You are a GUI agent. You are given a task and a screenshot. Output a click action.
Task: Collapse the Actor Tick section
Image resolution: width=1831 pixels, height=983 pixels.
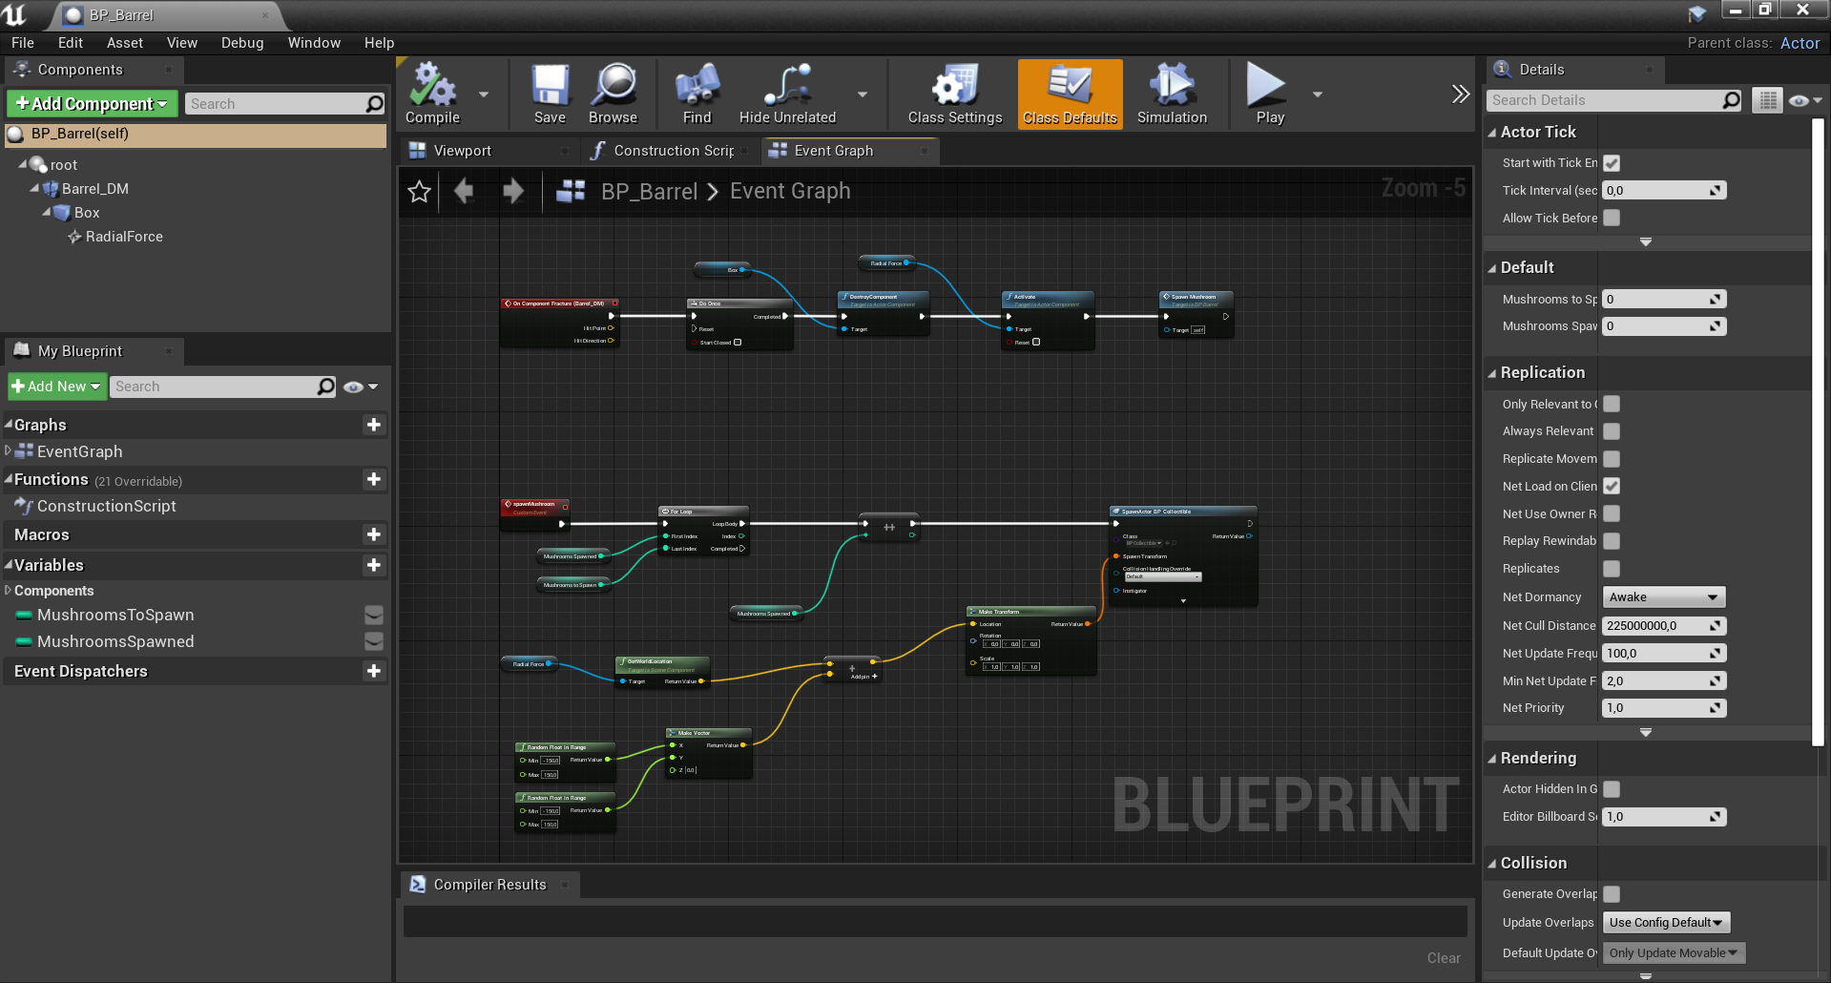tap(1492, 133)
